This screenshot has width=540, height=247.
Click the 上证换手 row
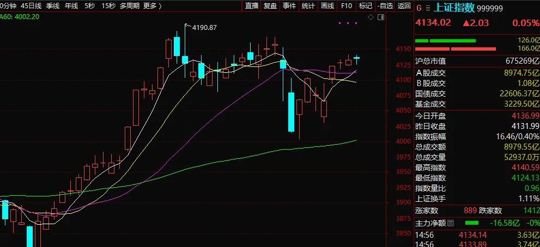click(477, 199)
